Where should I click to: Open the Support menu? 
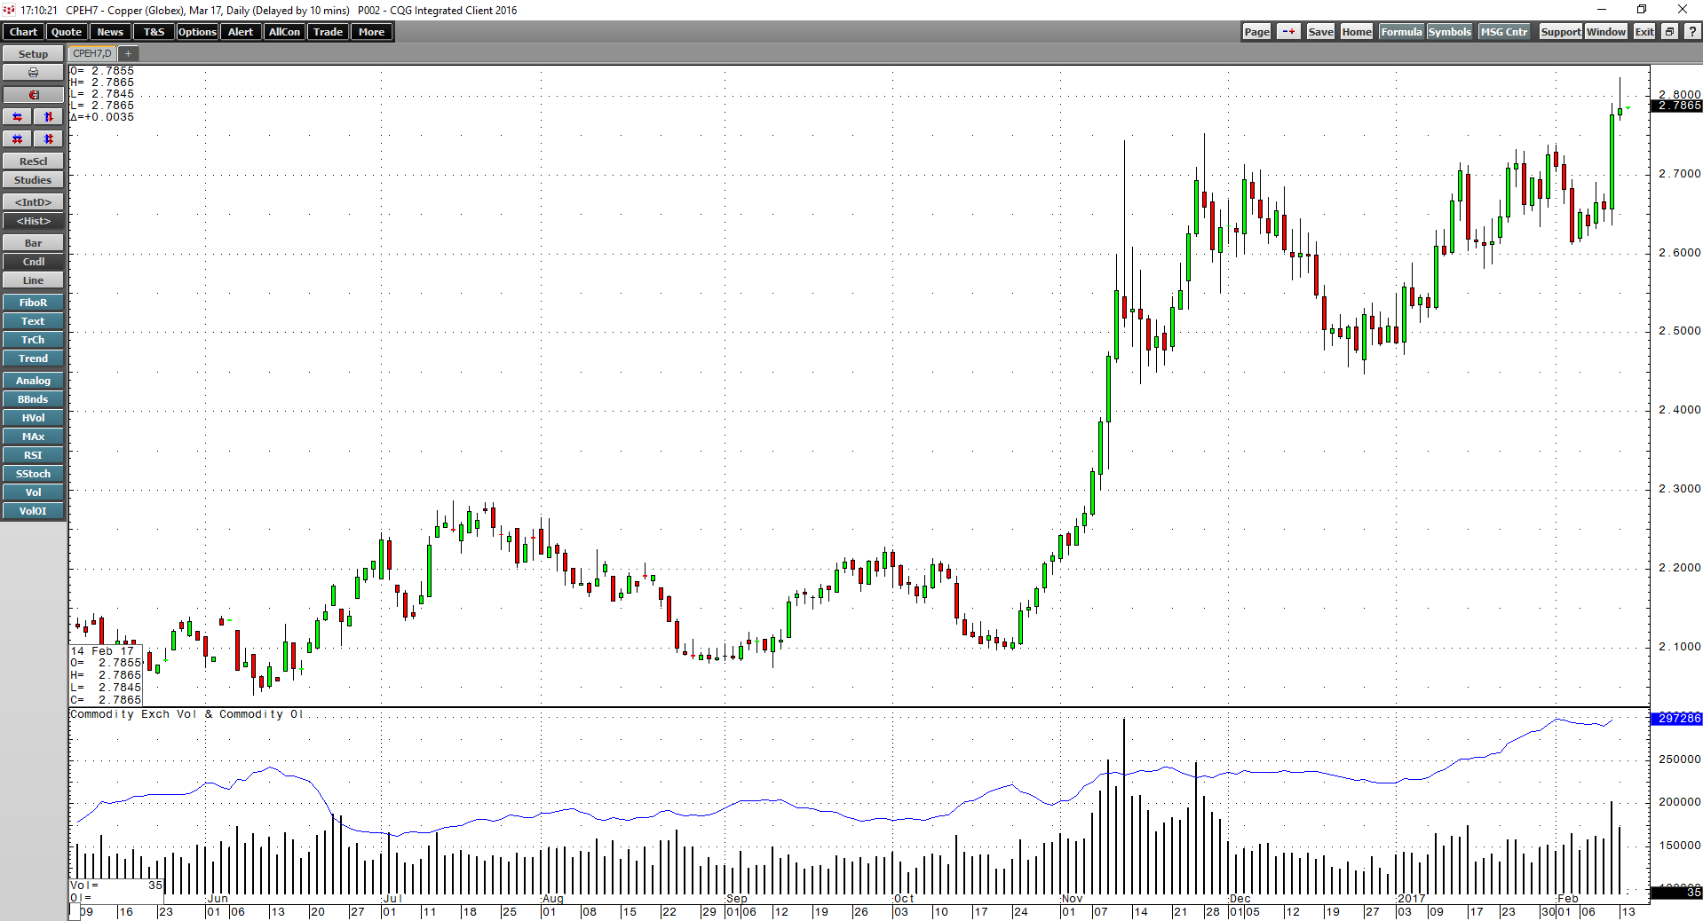click(1560, 32)
